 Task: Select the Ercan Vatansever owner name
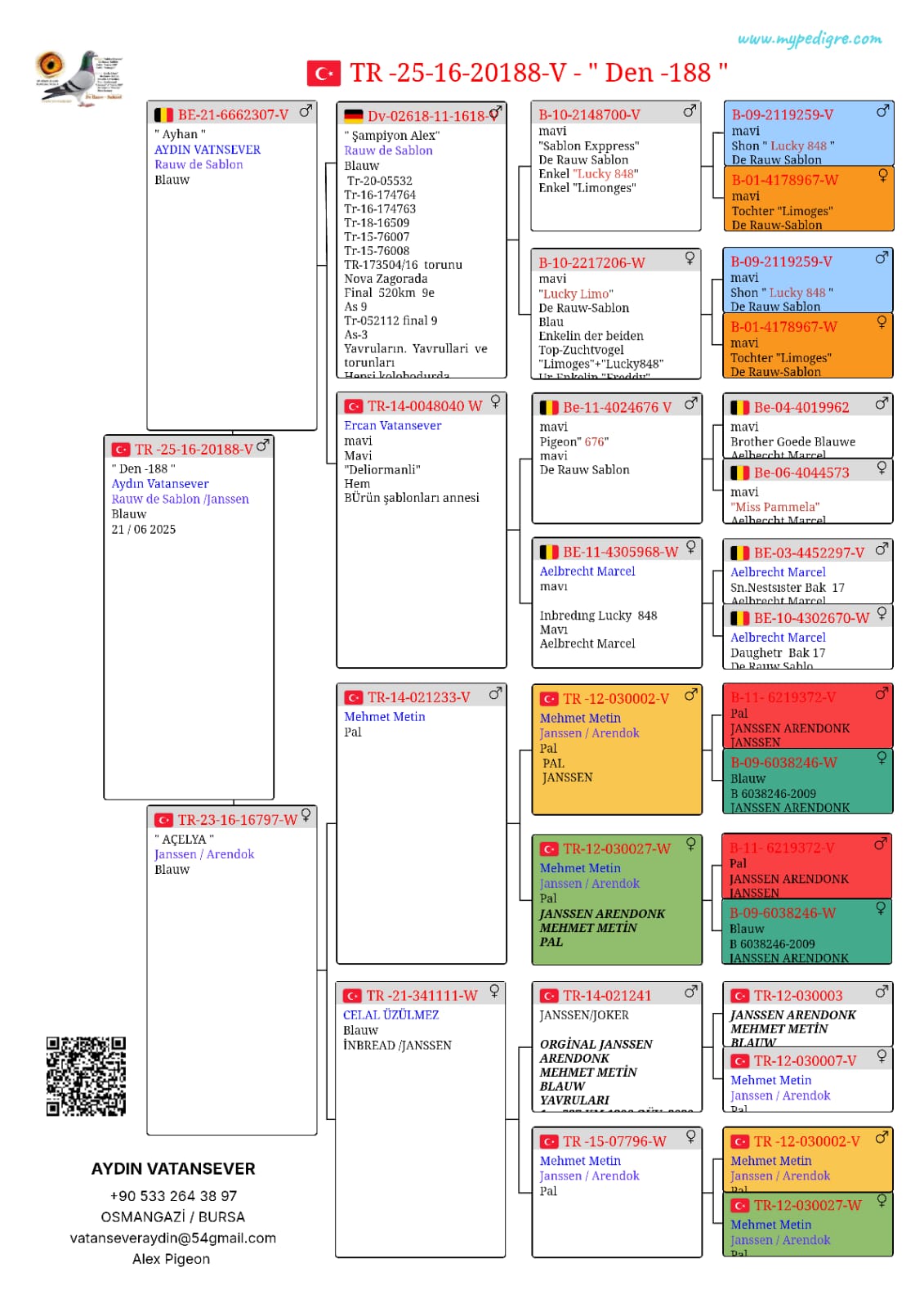pos(393,425)
